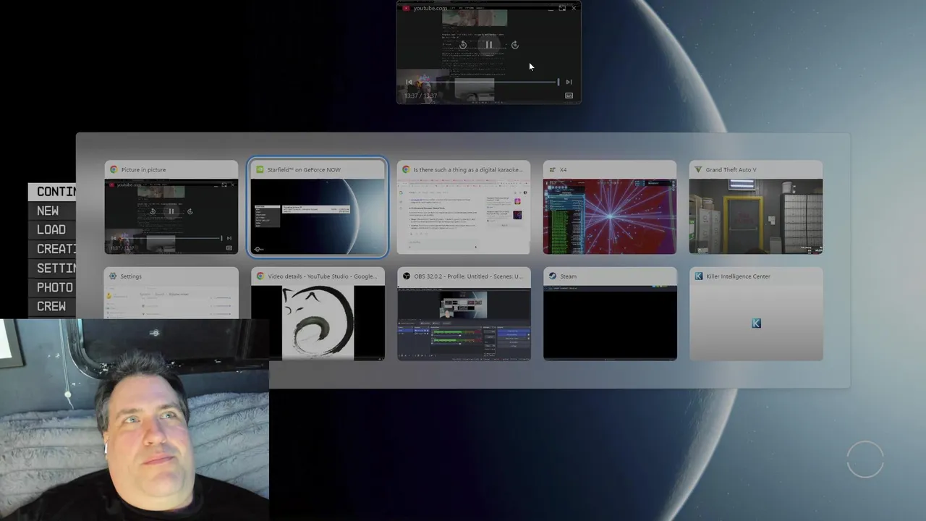Pause the picture-in-picture YouTube video

point(489,45)
